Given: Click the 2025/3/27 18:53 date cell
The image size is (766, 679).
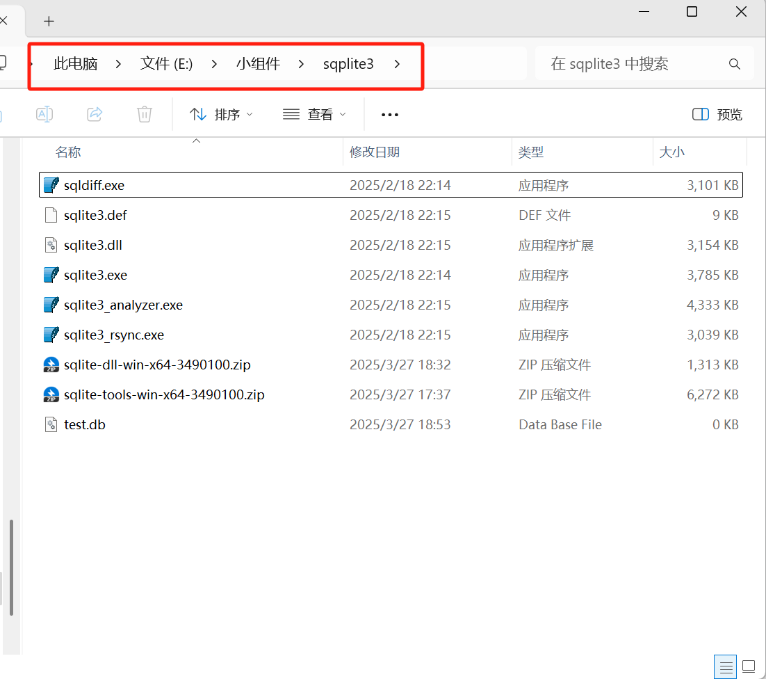Looking at the screenshot, I should (x=400, y=424).
